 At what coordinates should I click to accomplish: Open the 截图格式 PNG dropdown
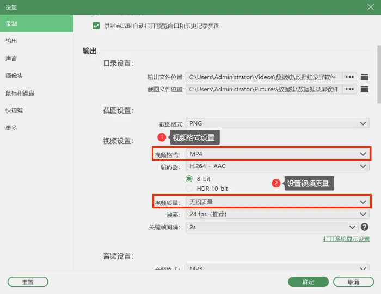point(278,123)
